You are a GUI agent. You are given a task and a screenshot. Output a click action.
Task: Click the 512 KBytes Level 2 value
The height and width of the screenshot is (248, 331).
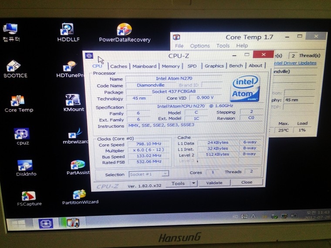(217, 154)
